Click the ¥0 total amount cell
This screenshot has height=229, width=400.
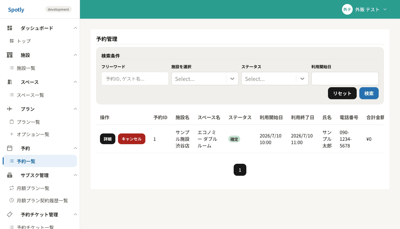369,139
